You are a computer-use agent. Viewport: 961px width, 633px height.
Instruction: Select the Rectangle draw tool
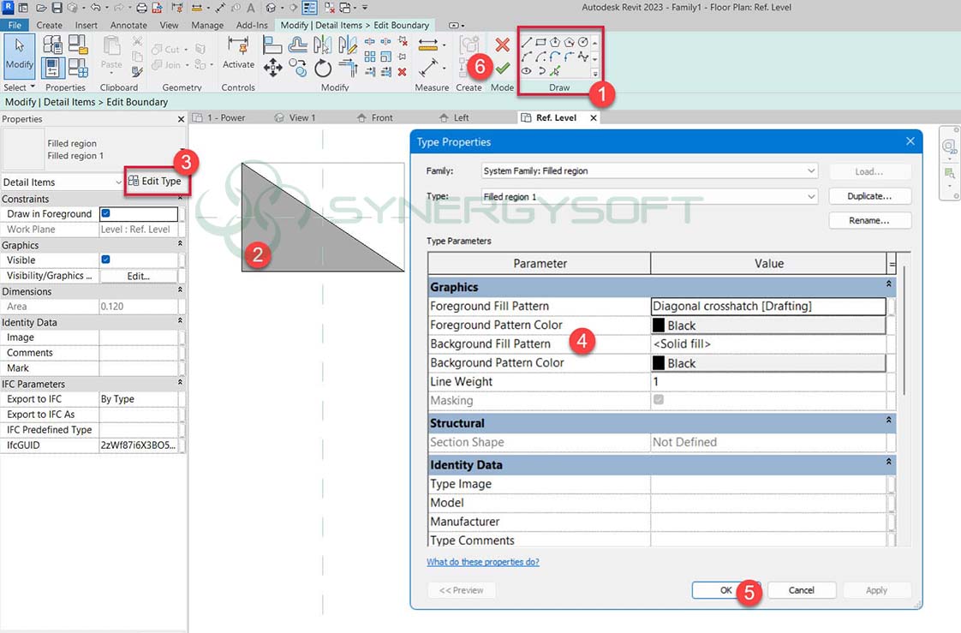(540, 42)
